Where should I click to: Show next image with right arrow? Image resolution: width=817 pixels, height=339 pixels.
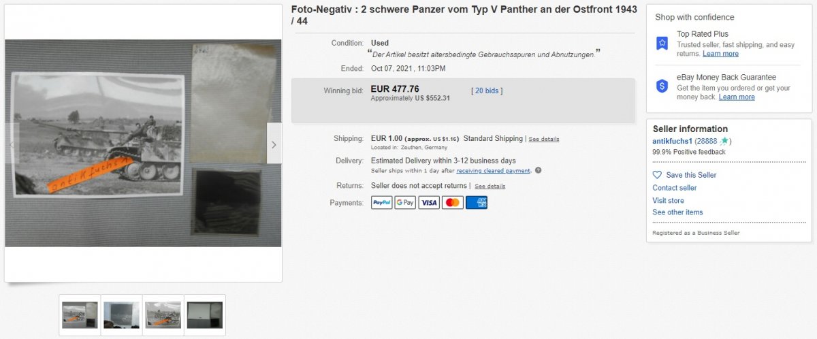[274, 144]
